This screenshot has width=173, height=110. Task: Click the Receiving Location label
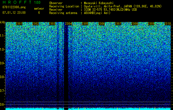click(64, 6)
